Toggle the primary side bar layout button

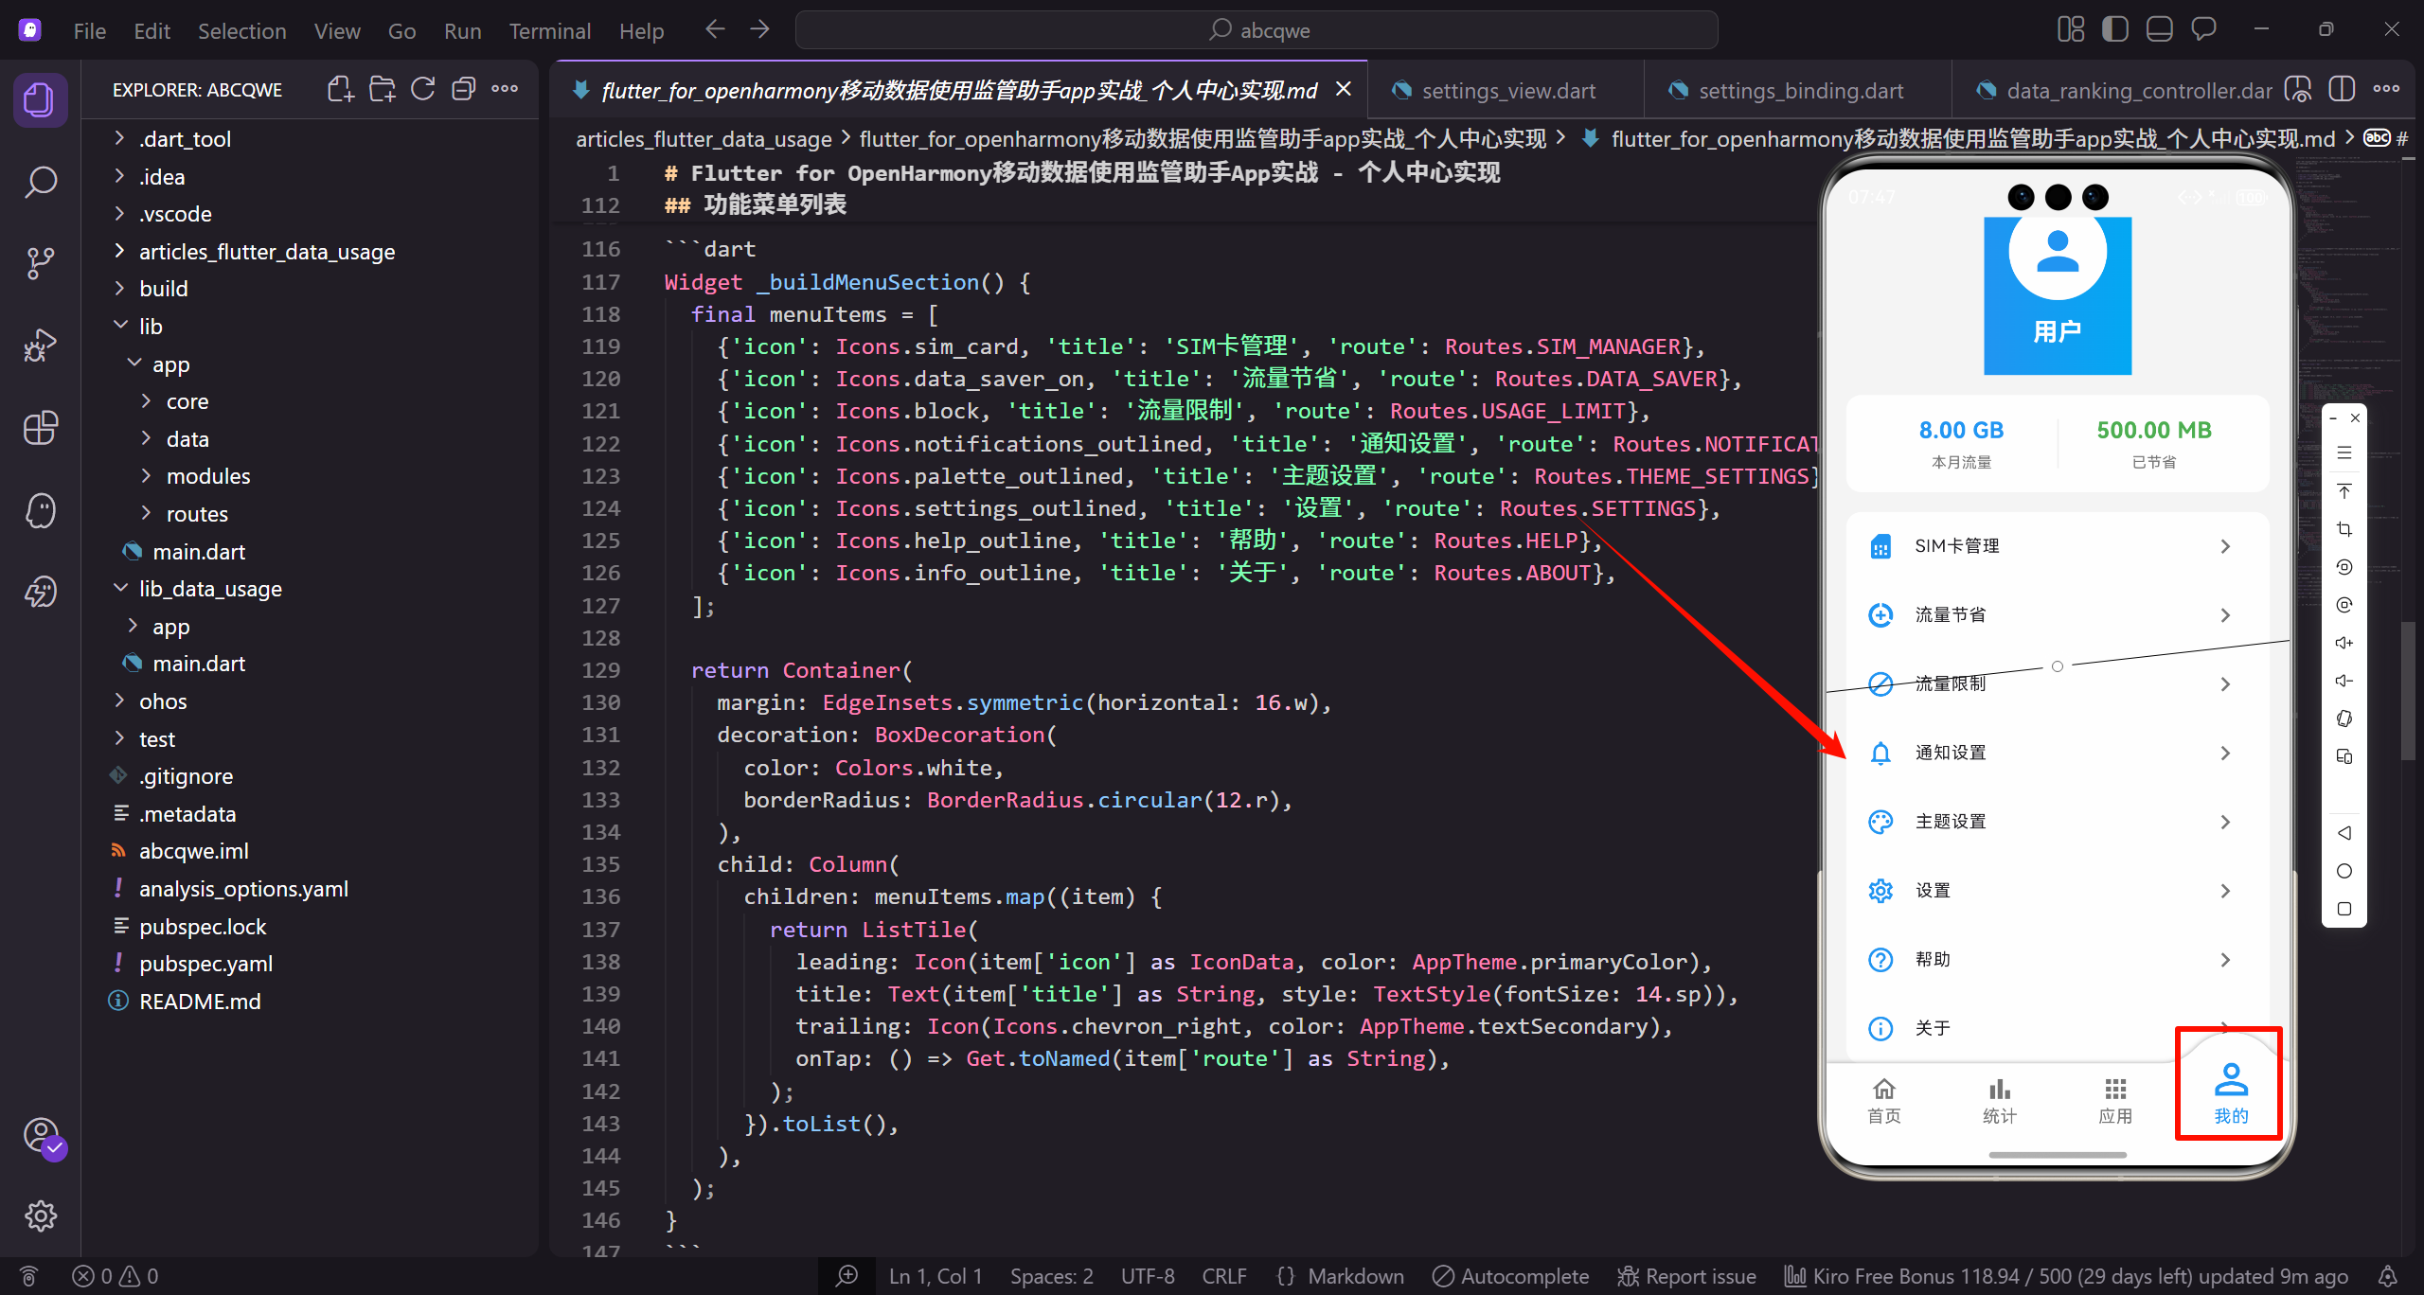[2114, 29]
